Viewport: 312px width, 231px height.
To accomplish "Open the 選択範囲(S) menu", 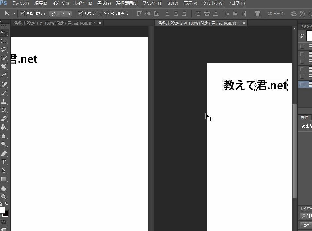I will (x=127, y=3).
